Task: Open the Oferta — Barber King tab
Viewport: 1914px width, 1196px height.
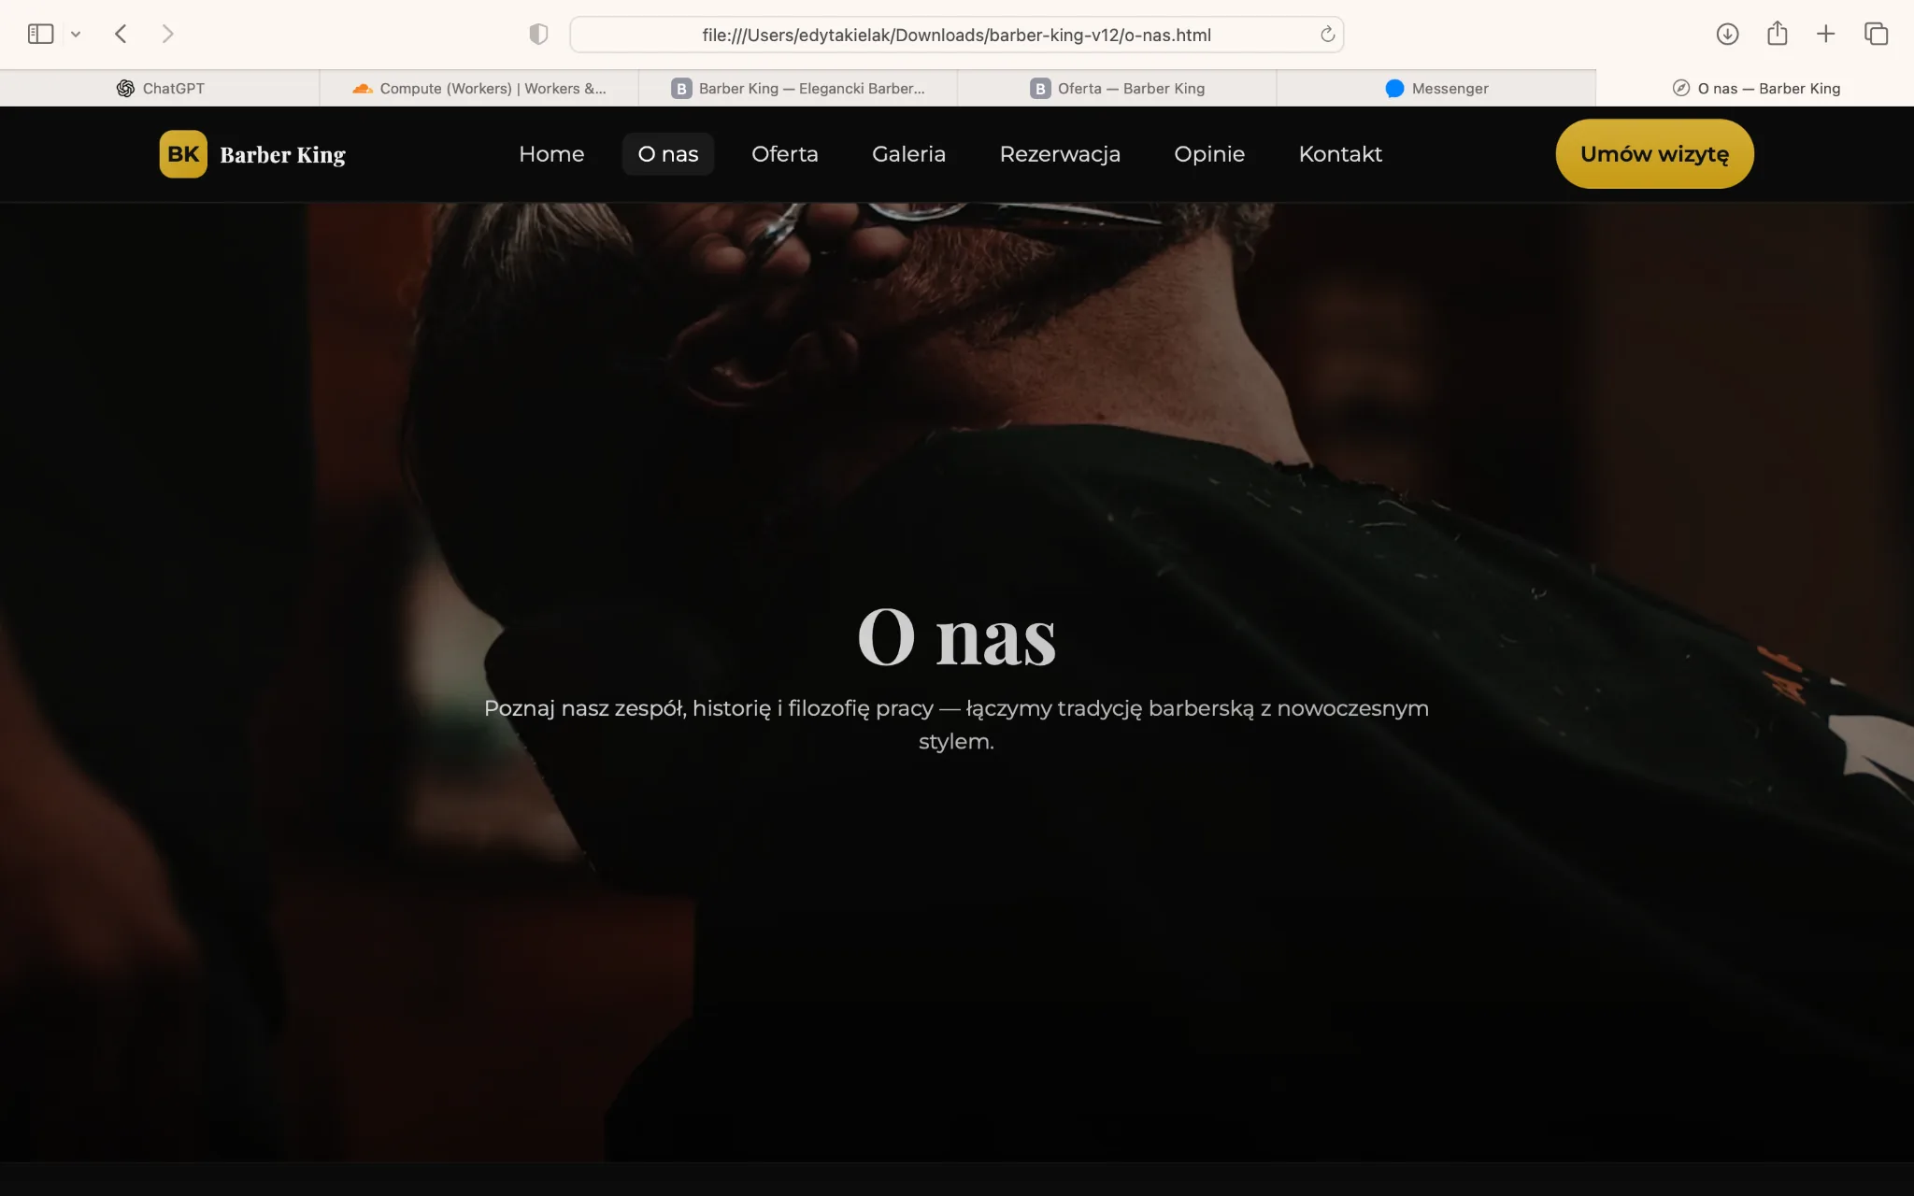Action: (1117, 89)
